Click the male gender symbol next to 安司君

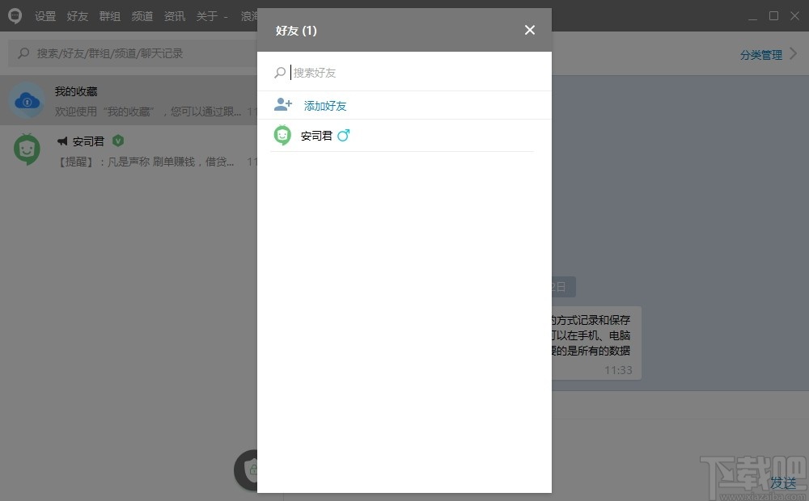point(343,135)
